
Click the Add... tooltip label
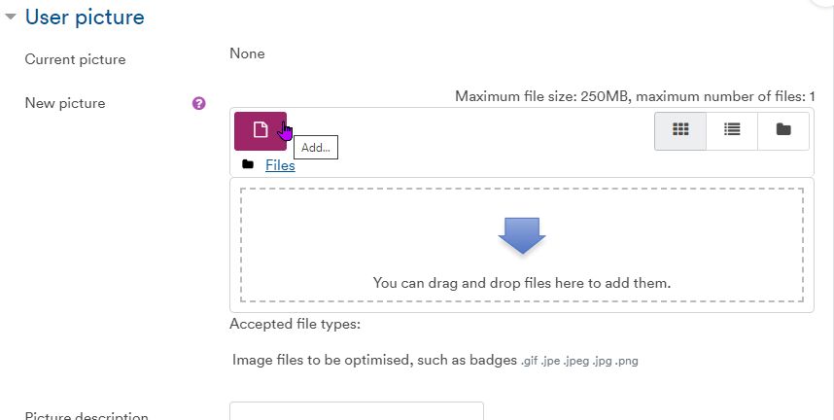point(316,148)
